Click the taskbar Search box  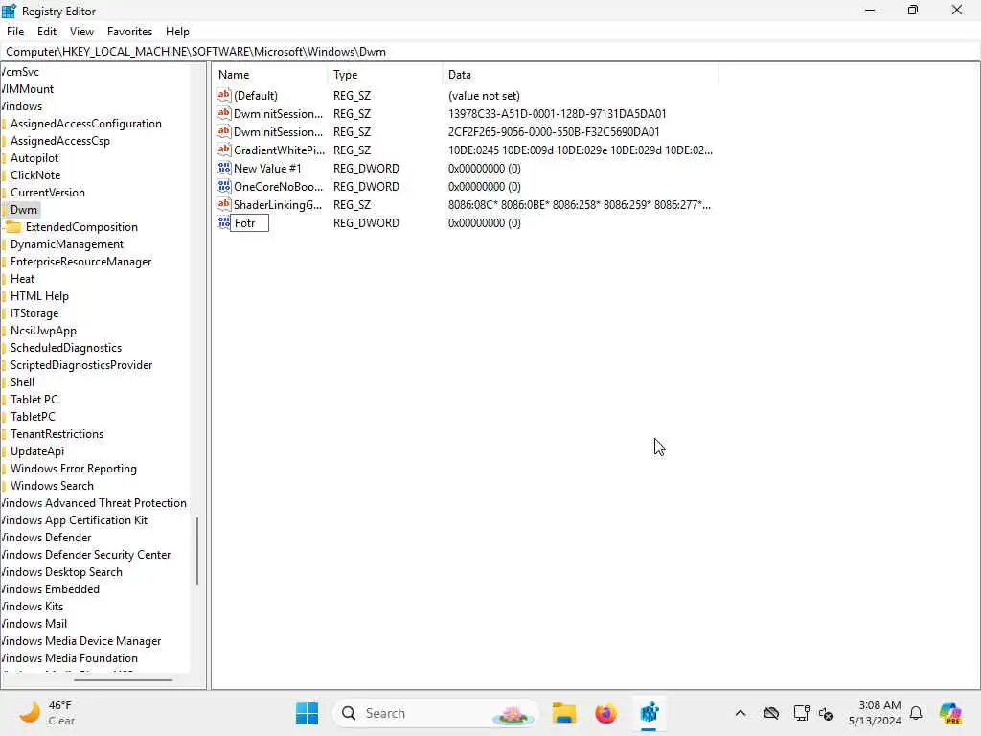point(436,713)
